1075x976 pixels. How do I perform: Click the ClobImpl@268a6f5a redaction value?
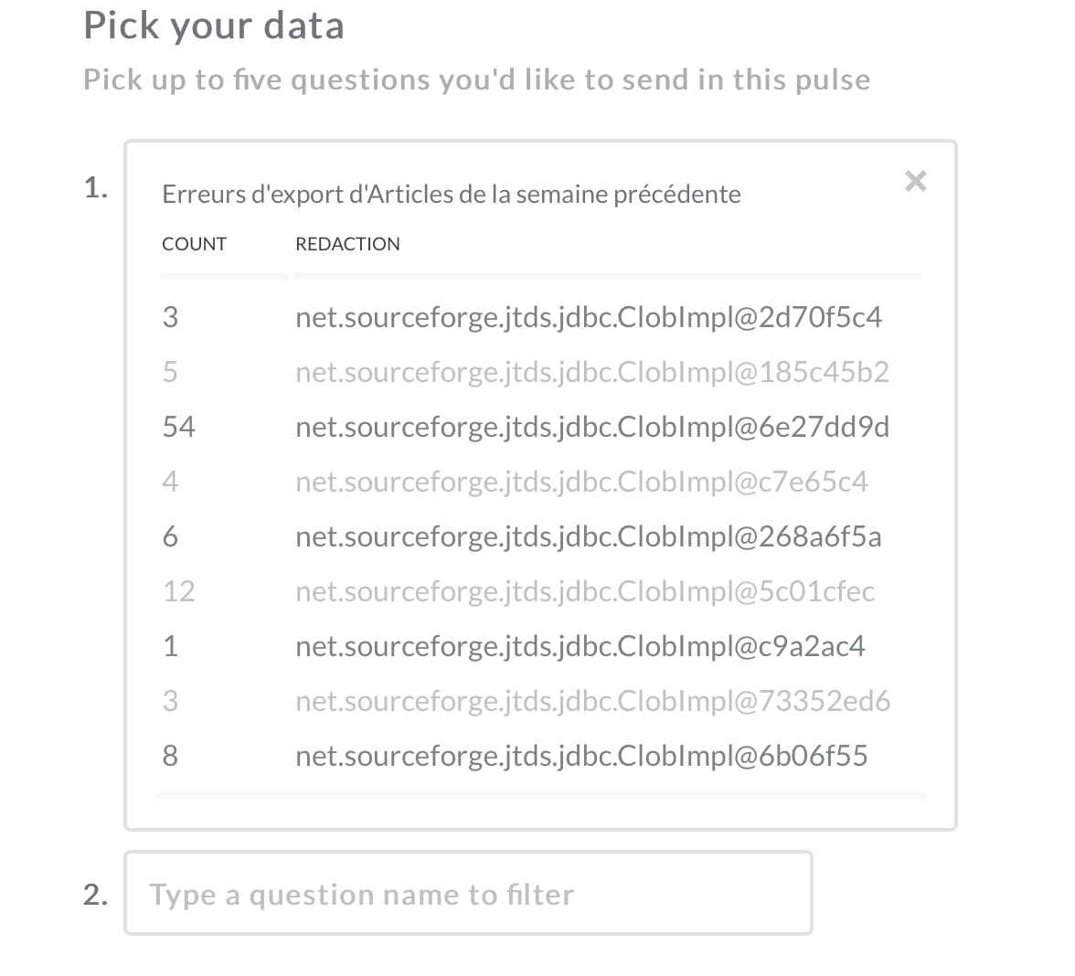point(588,536)
